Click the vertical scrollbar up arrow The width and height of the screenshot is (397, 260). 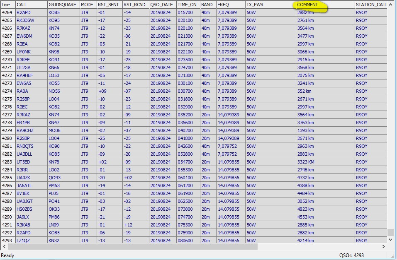[x=390, y=5]
